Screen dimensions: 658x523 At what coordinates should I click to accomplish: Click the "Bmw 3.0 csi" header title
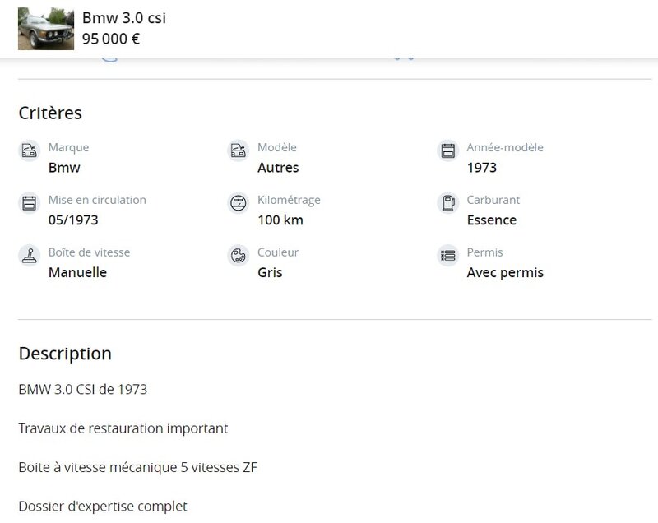[x=124, y=18]
